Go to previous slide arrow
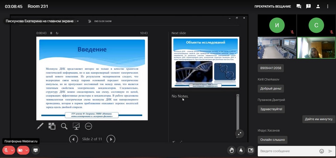Screen dimensions: 336x158 point(73,139)
